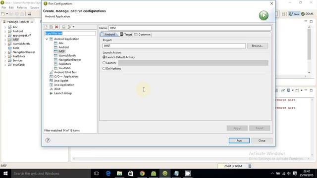The image size is (317, 178).
Task: Click the Run button
Action: [x=239, y=140]
